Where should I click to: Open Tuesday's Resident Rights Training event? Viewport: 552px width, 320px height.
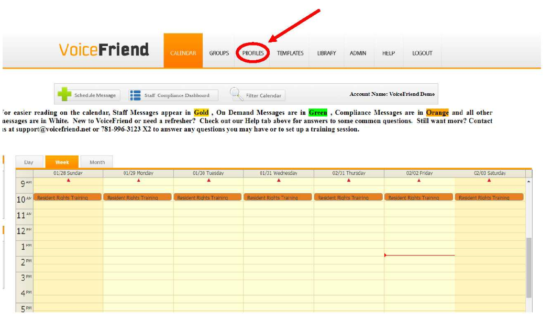point(208,197)
